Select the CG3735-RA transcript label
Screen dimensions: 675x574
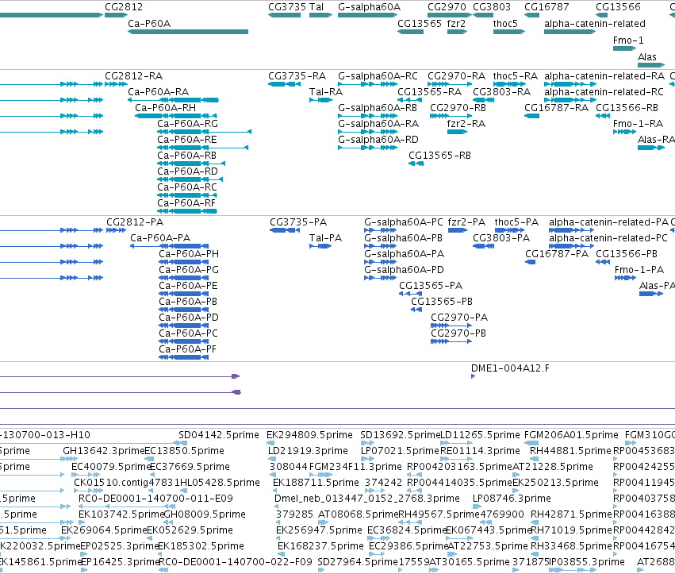point(297,76)
